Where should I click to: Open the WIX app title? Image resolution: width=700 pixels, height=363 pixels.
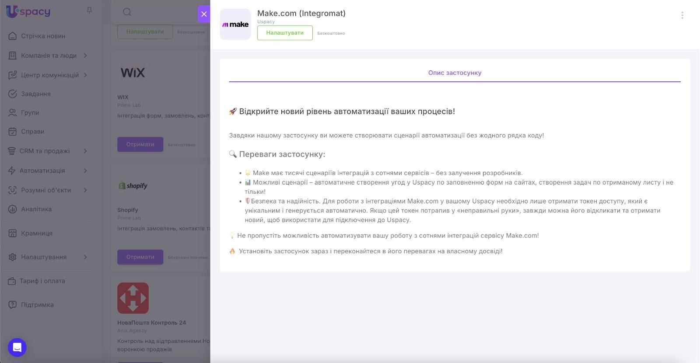(x=123, y=97)
